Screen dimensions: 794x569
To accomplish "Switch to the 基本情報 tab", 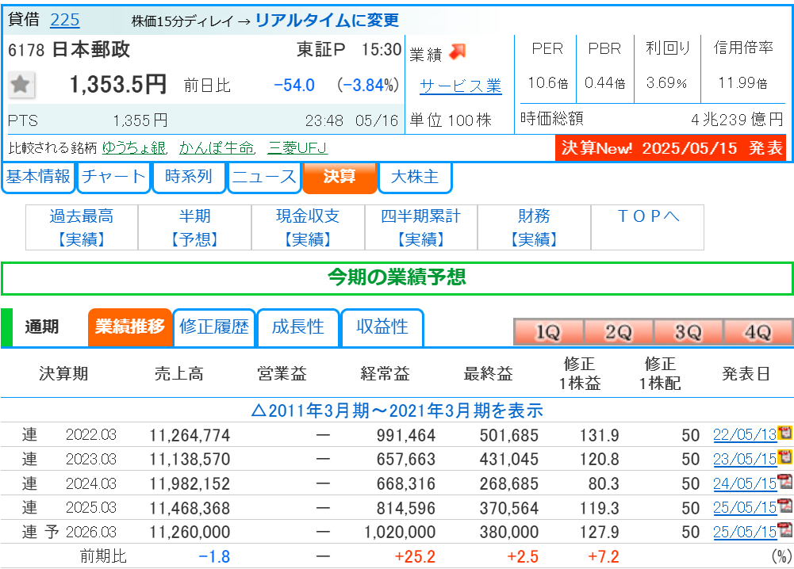I will (x=38, y=177).
